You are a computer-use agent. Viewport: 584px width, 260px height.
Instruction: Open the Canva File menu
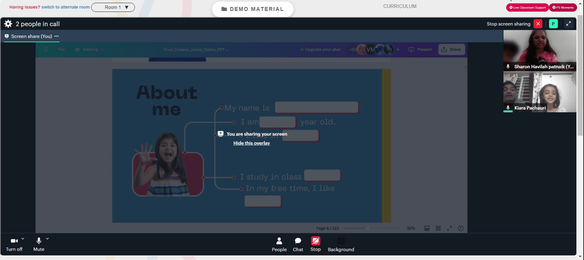(61, 50)
